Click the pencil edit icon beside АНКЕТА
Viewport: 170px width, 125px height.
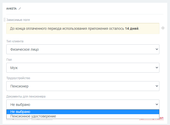pos(20,9)
